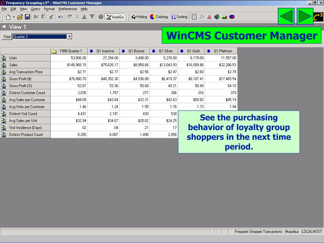Viewport: 324px width, 243px height.
Task: Open the Hiding options
Action: 139,17
